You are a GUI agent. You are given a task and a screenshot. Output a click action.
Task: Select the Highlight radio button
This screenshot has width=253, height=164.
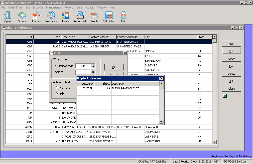click(x=57, y=88)
